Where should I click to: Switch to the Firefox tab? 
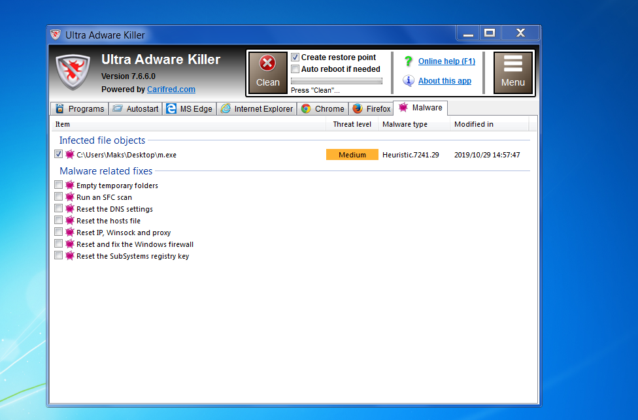pyautogui.click(x=371, y=108)
